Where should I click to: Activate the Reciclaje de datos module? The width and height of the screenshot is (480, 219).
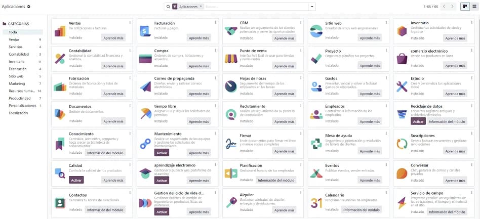(x=418, y=121)
